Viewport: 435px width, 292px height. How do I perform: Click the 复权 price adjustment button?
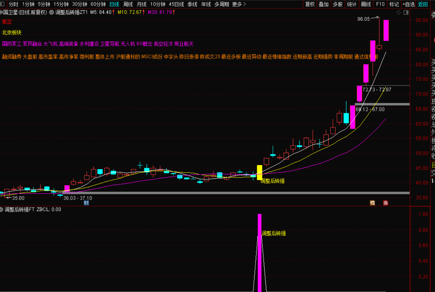(310, 4)
